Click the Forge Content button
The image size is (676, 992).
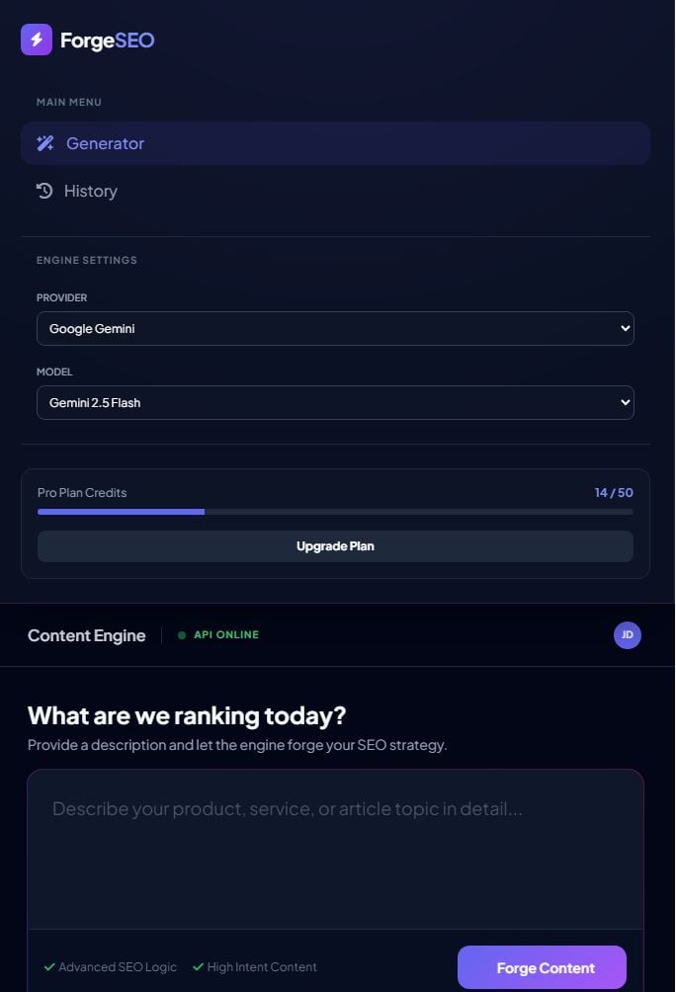tap(542, 967)
